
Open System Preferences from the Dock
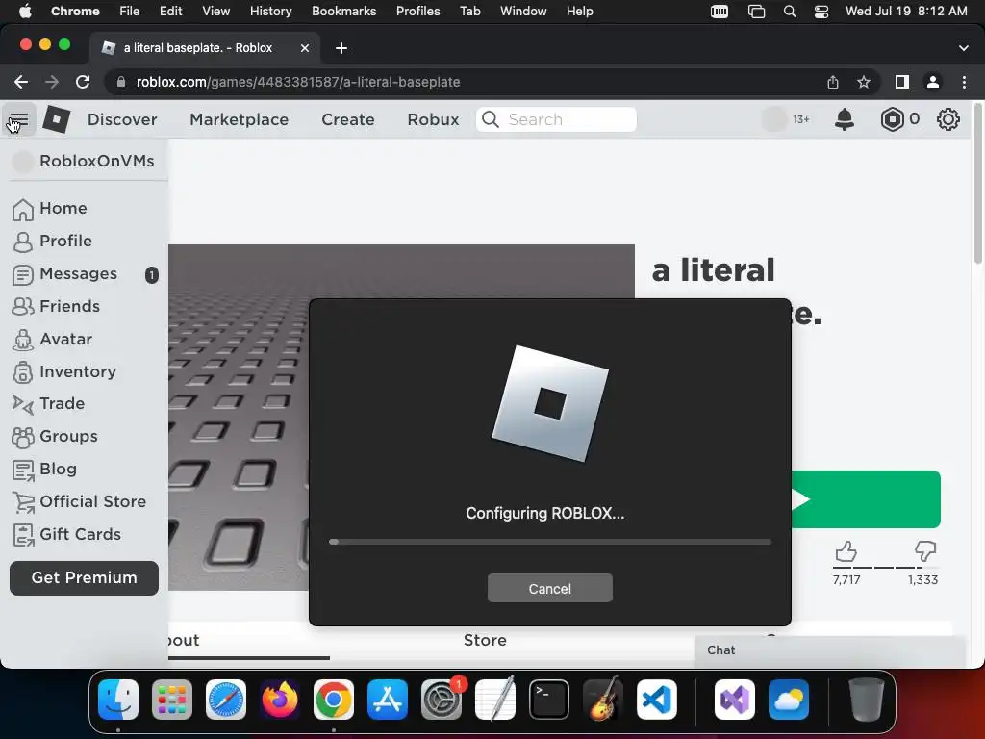442,700
